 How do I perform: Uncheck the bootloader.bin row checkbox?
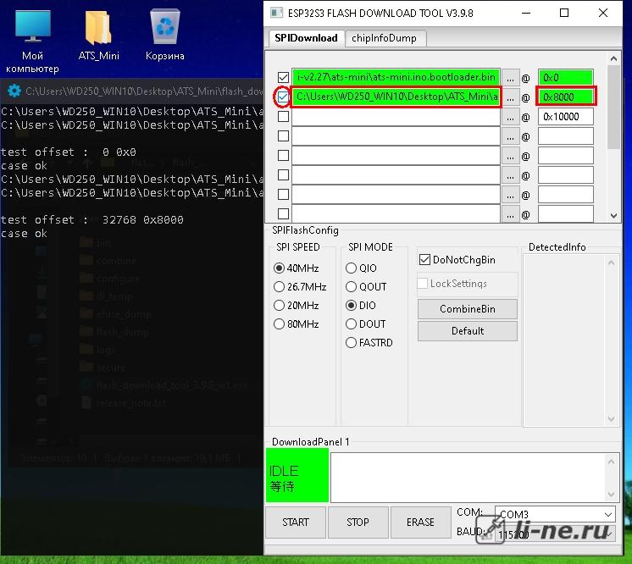point(283,77)
